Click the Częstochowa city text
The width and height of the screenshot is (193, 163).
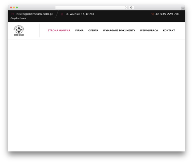point(18,18)
